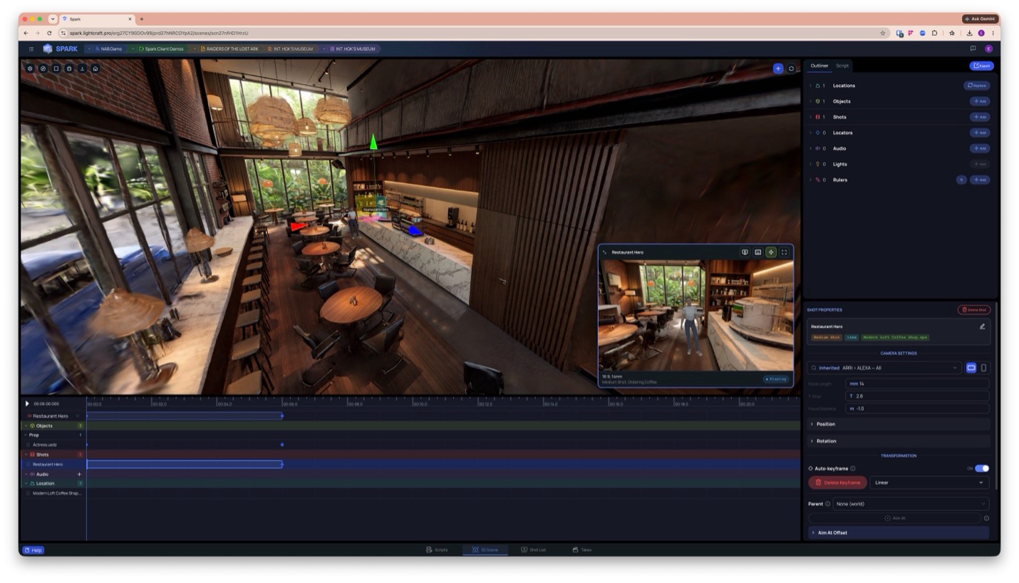This screenshot has height=583, width=1019.
Task: Bookmark this page with the star icon
Action: tap(882, 33)
